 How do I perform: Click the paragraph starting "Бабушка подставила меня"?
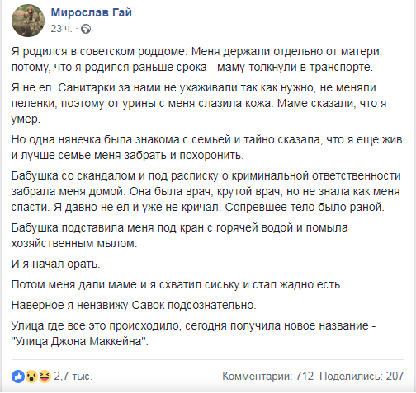(179, 236)
